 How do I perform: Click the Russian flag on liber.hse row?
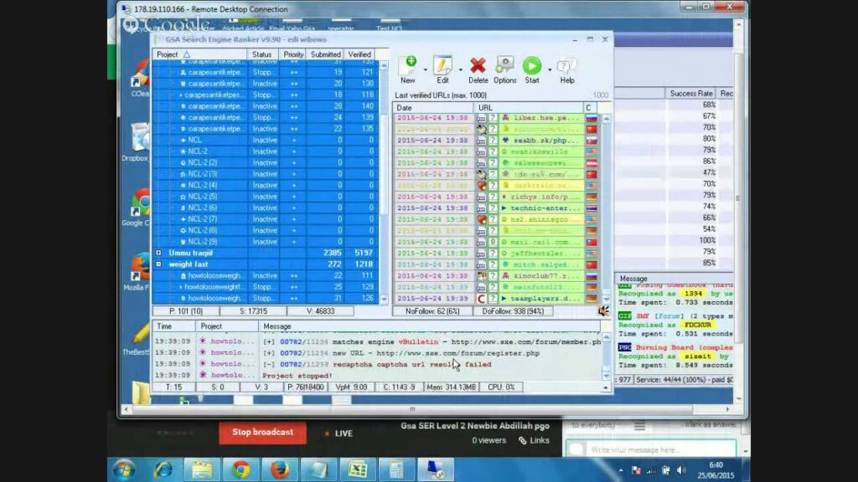(592, 118)
